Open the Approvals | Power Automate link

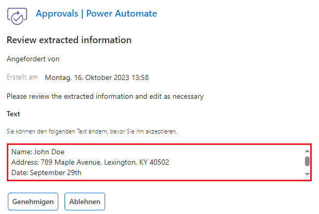pos(96,14)
